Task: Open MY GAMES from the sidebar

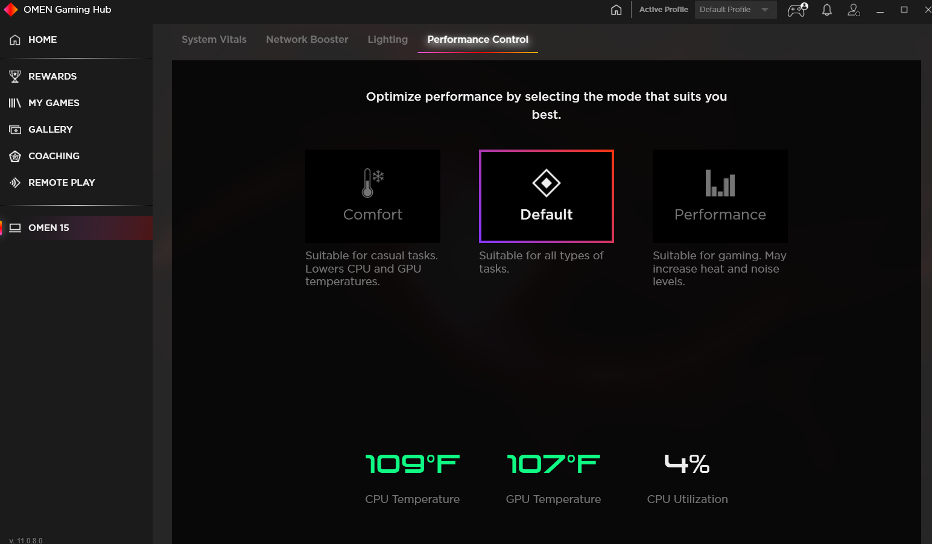Action: tap(53, 103)
